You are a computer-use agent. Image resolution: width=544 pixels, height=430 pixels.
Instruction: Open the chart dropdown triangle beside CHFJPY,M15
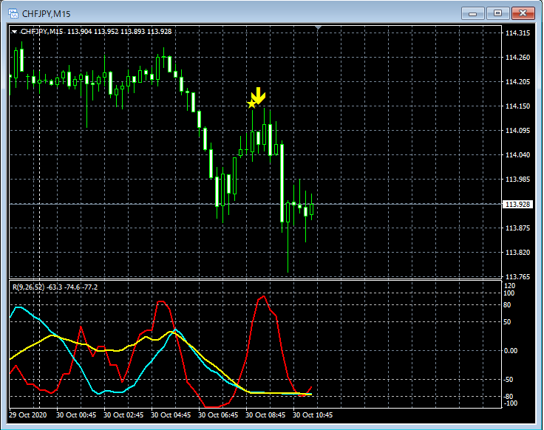pyautogui.click(x=14, y=32)
